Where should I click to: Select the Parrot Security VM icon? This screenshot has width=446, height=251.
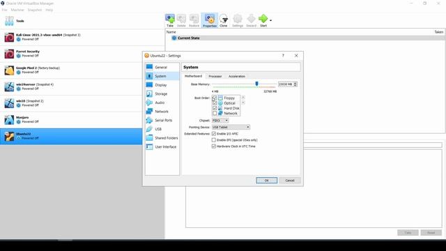coord(9,54)
